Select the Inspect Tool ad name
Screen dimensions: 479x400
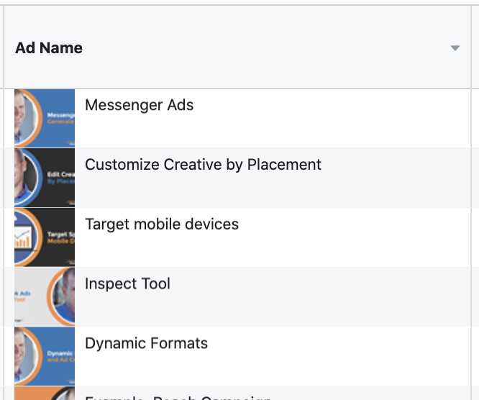tap(128, 283)
